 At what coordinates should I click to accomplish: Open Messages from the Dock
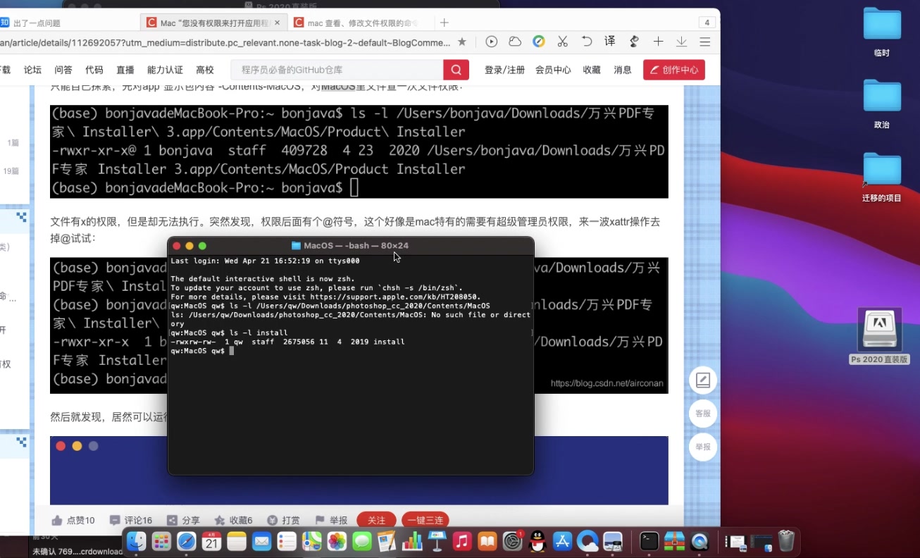362,541
